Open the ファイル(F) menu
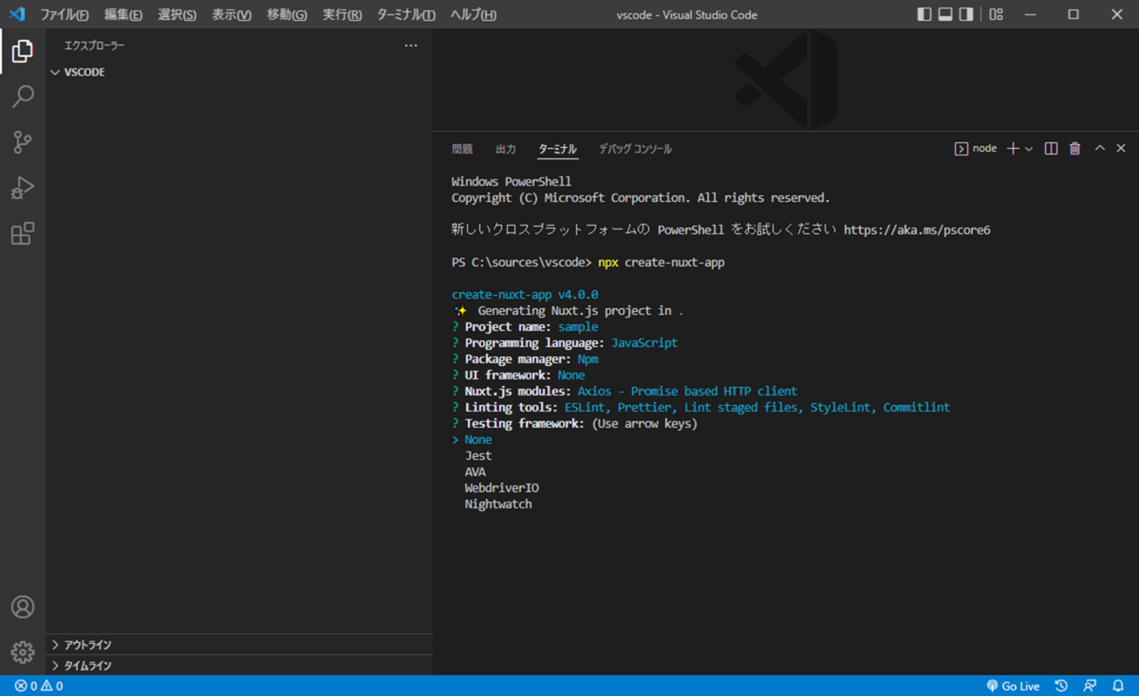Viewport: 1139px width, 696px height. point(65,15)
